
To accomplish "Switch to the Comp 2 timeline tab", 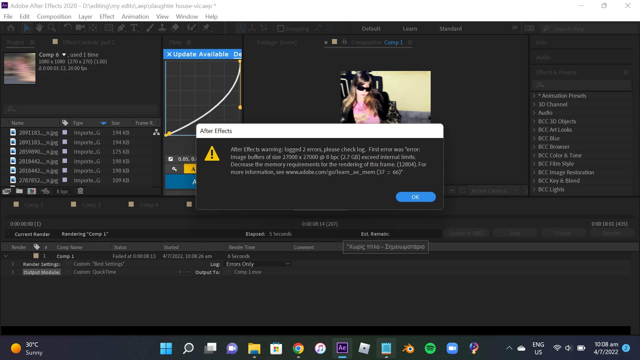I will coord(91,205).
